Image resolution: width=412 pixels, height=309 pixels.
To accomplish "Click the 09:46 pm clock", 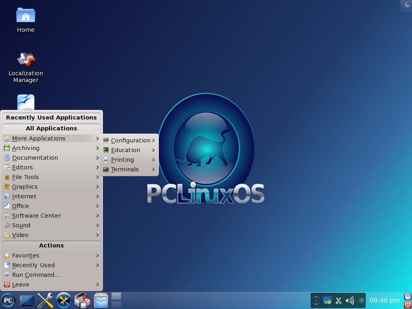I will tap(385, 300).
